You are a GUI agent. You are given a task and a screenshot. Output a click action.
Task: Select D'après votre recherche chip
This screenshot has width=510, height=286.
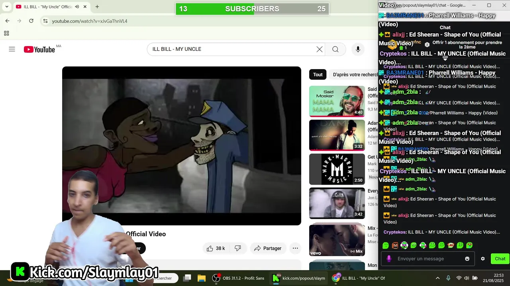[x=355, y=75]
